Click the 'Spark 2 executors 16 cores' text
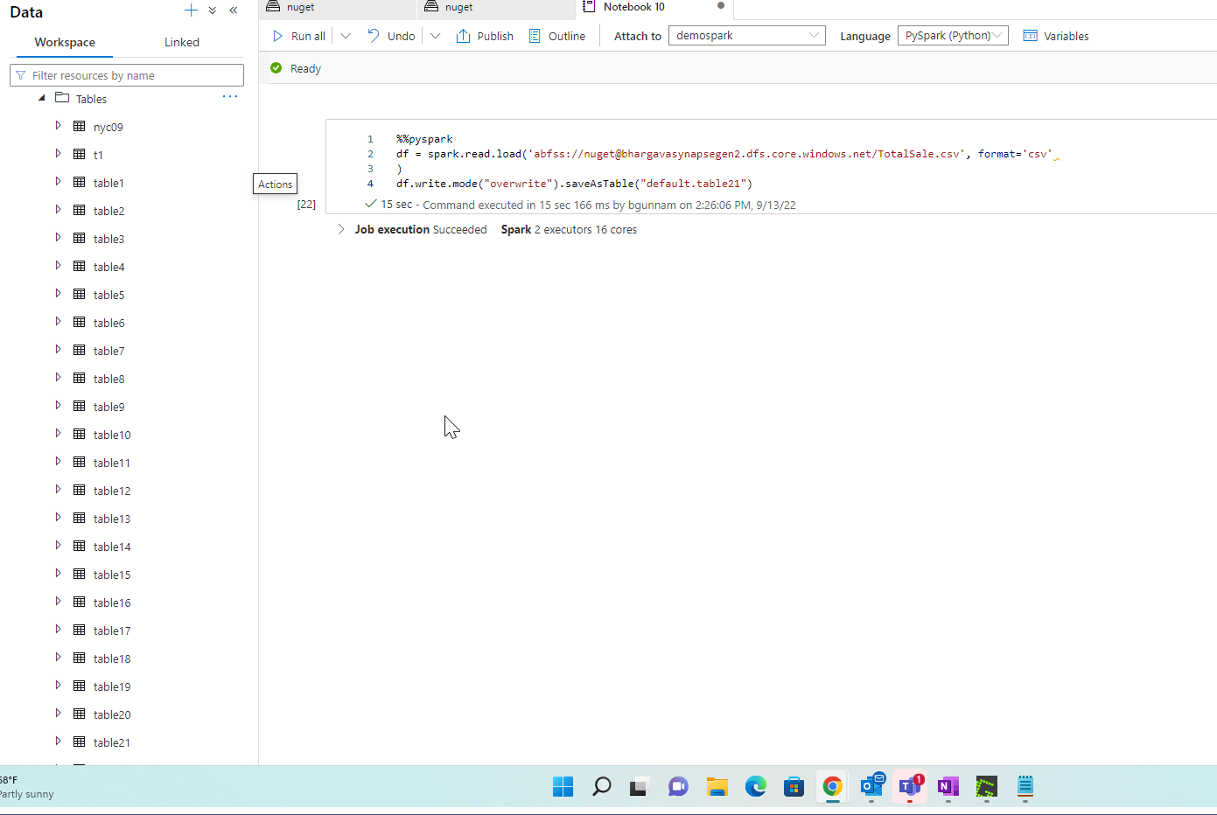Screen dimensions: 1217x815 tap(569, 229)
